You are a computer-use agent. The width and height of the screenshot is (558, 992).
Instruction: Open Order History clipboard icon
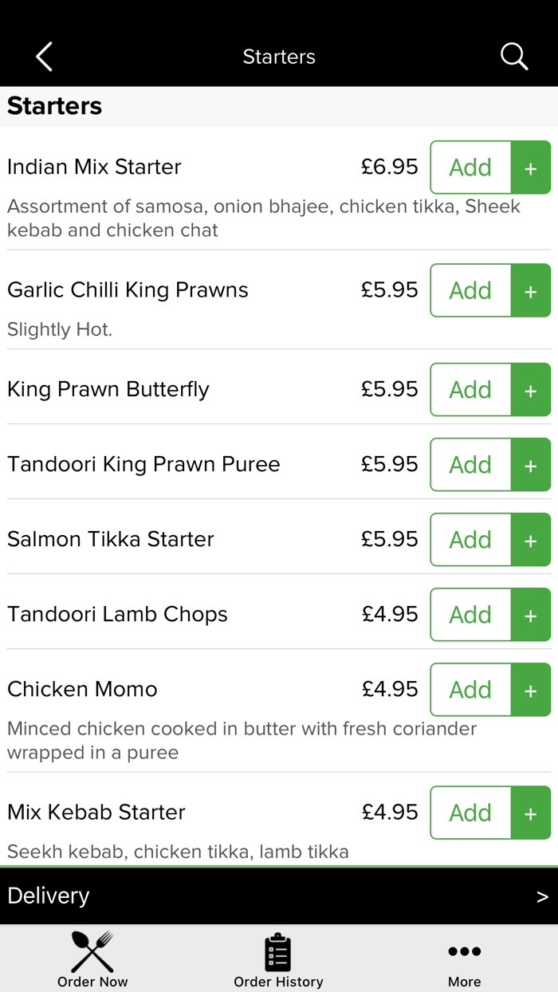tap(278, 951)
